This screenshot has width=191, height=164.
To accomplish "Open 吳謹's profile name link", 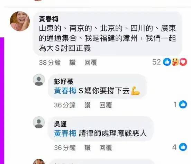I will pyautogui.click(x=61, y=124).
